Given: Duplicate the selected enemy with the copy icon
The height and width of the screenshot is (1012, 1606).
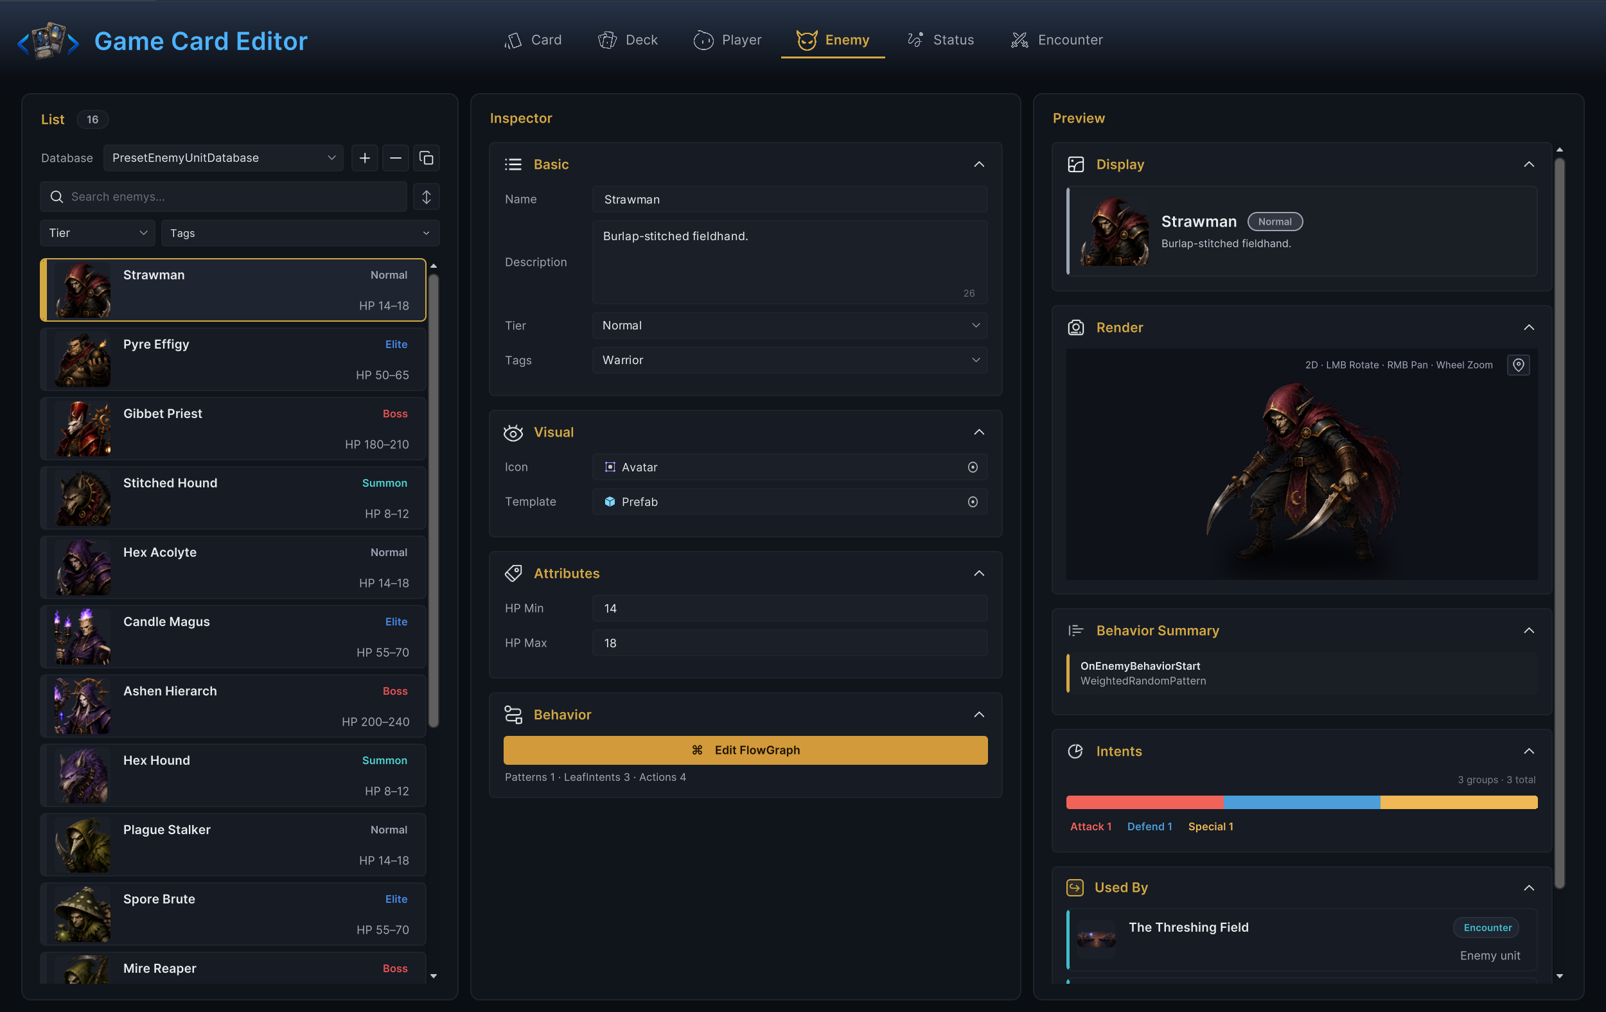Looking at the screenshot, I should tap(426, 158).
